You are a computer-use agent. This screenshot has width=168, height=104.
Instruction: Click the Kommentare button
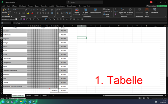click(x=151, y=6)
